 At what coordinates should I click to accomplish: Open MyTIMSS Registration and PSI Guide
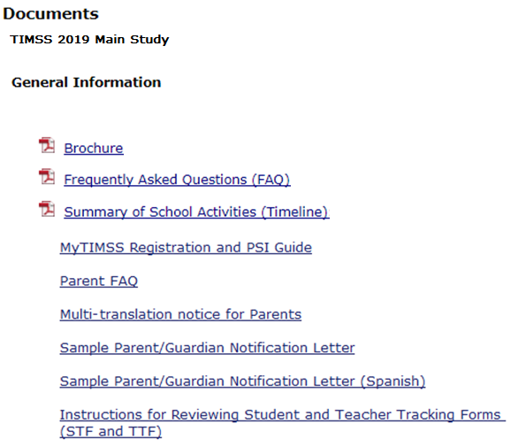[x=186, y=248]
